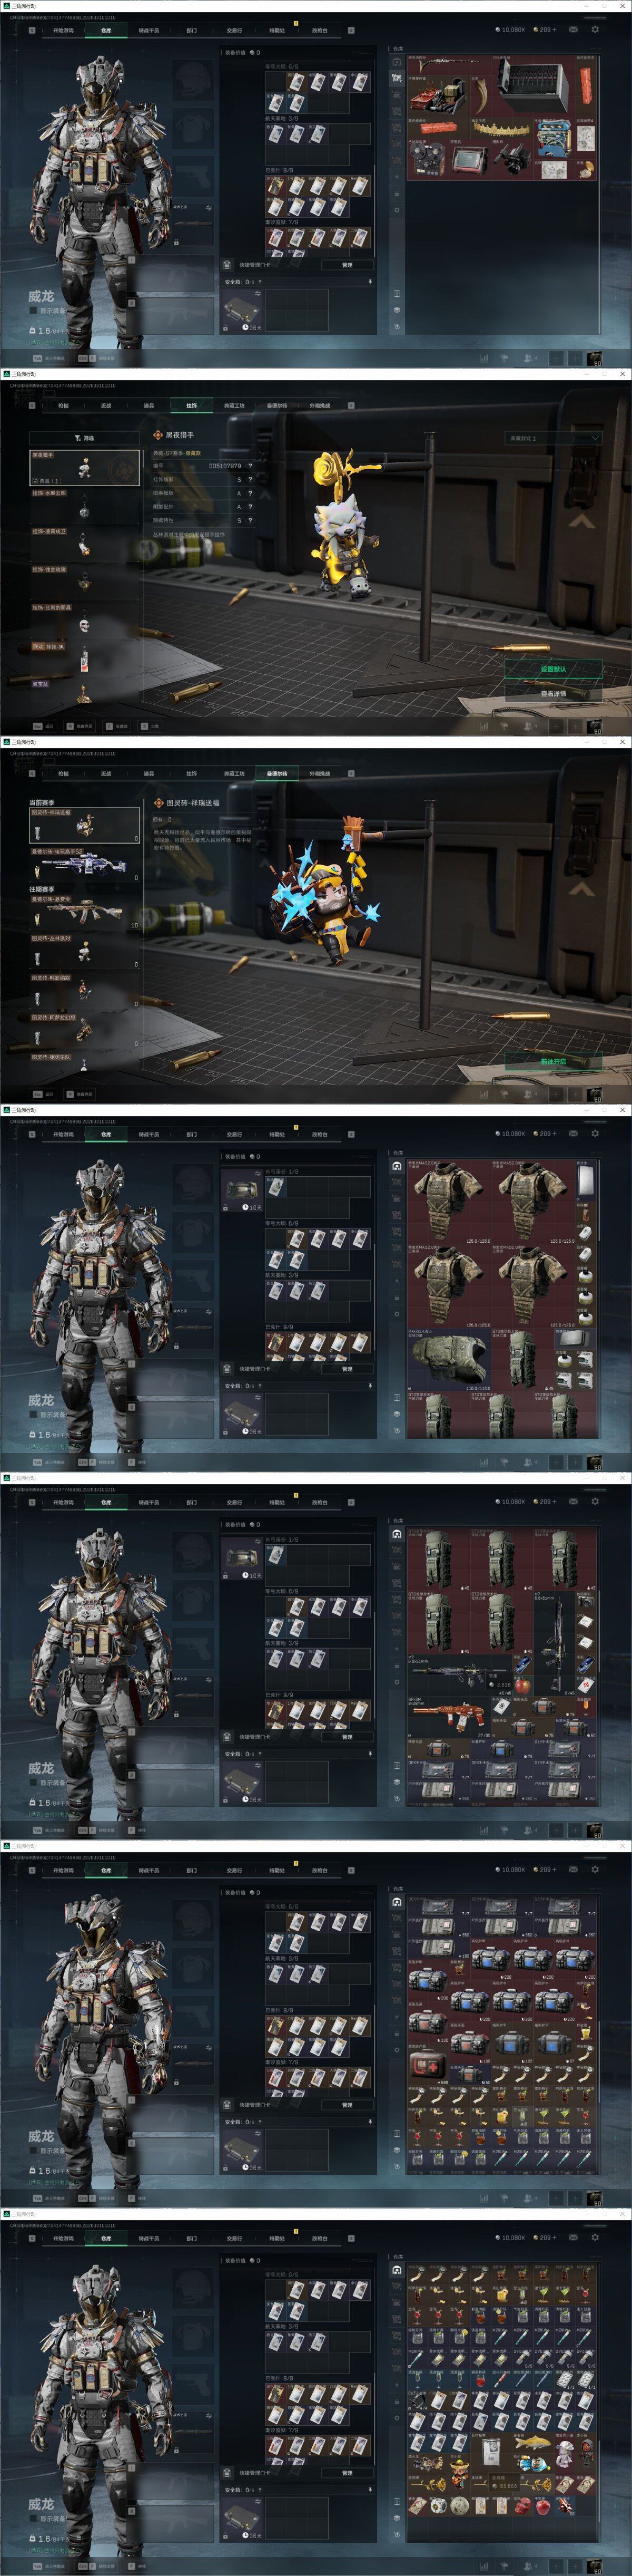Image resolution: width=632 pixels, height=2576 pixels.
Task: Click the player avatar in the topmost warehouse window
Action: (594, 358)
